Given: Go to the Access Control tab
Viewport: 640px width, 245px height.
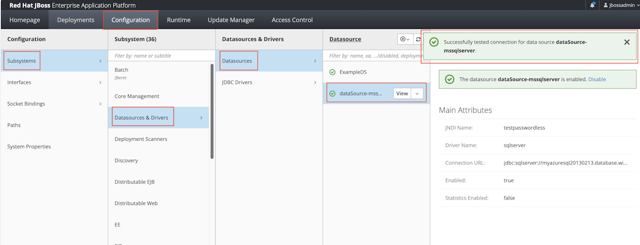Looking at the screenshot, I should (292, 20).
